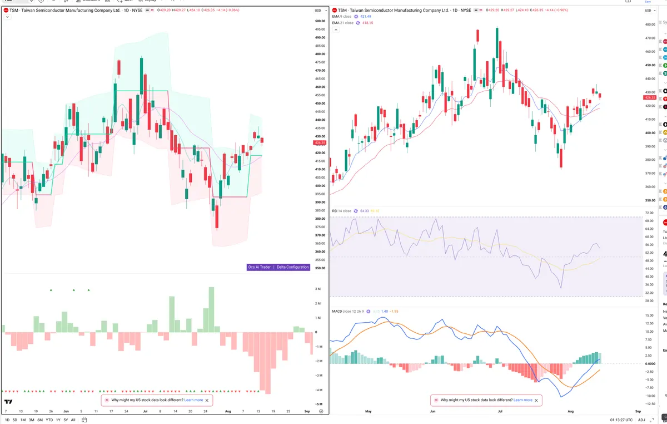Select the 1M time range
The height and width of the screenshot is (424, 667).
(x=23, y=420)
